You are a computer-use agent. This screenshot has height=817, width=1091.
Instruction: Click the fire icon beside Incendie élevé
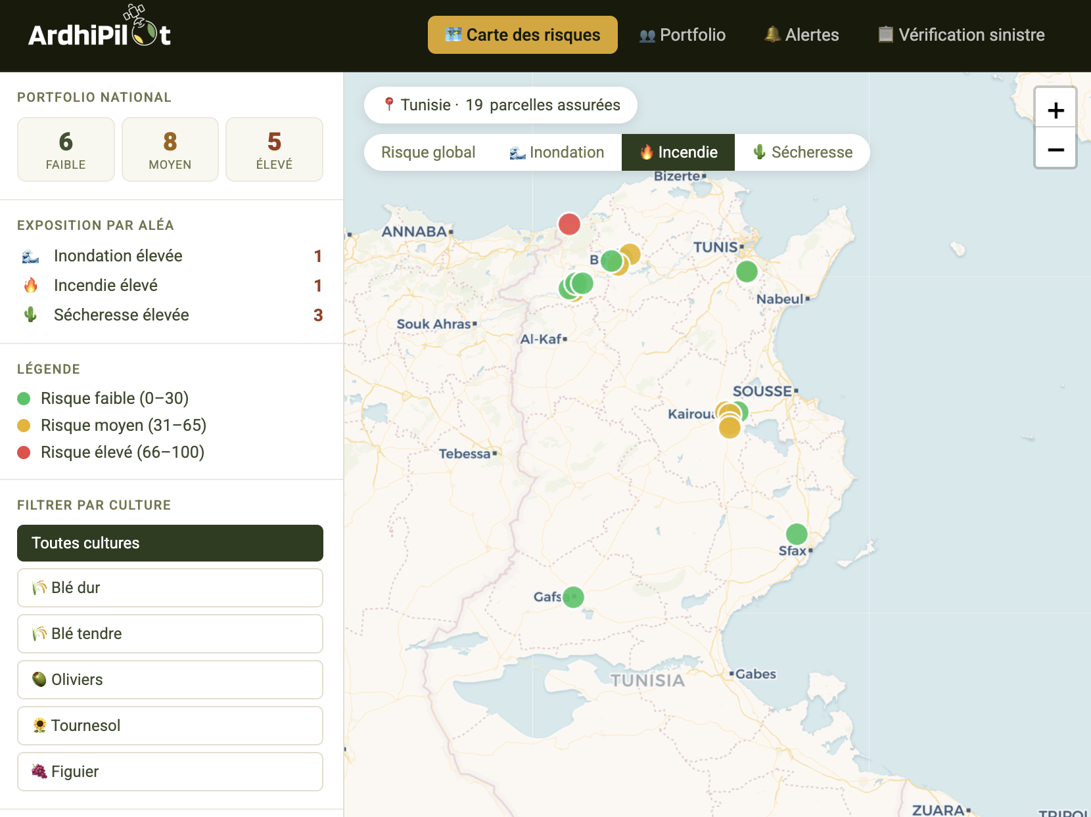(x=30, y=285)
